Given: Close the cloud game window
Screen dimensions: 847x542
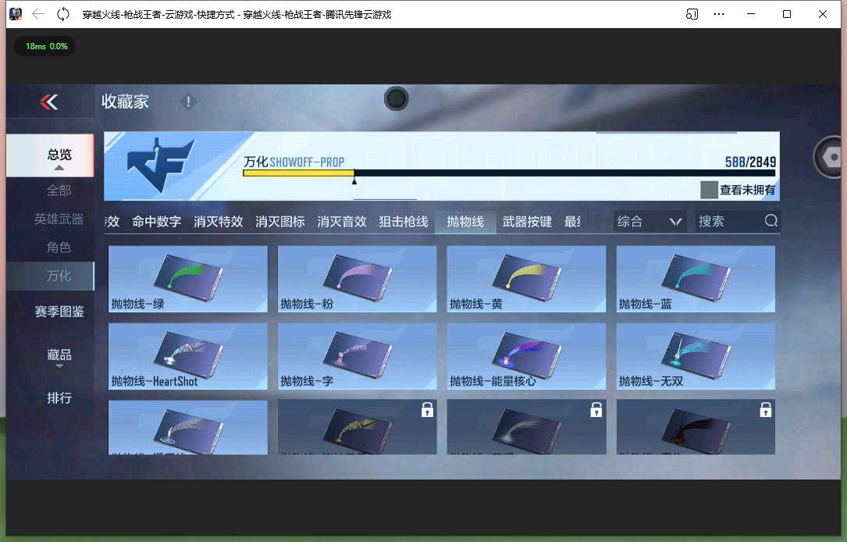Looking at the screenshot, I should [x=823, y=14].
